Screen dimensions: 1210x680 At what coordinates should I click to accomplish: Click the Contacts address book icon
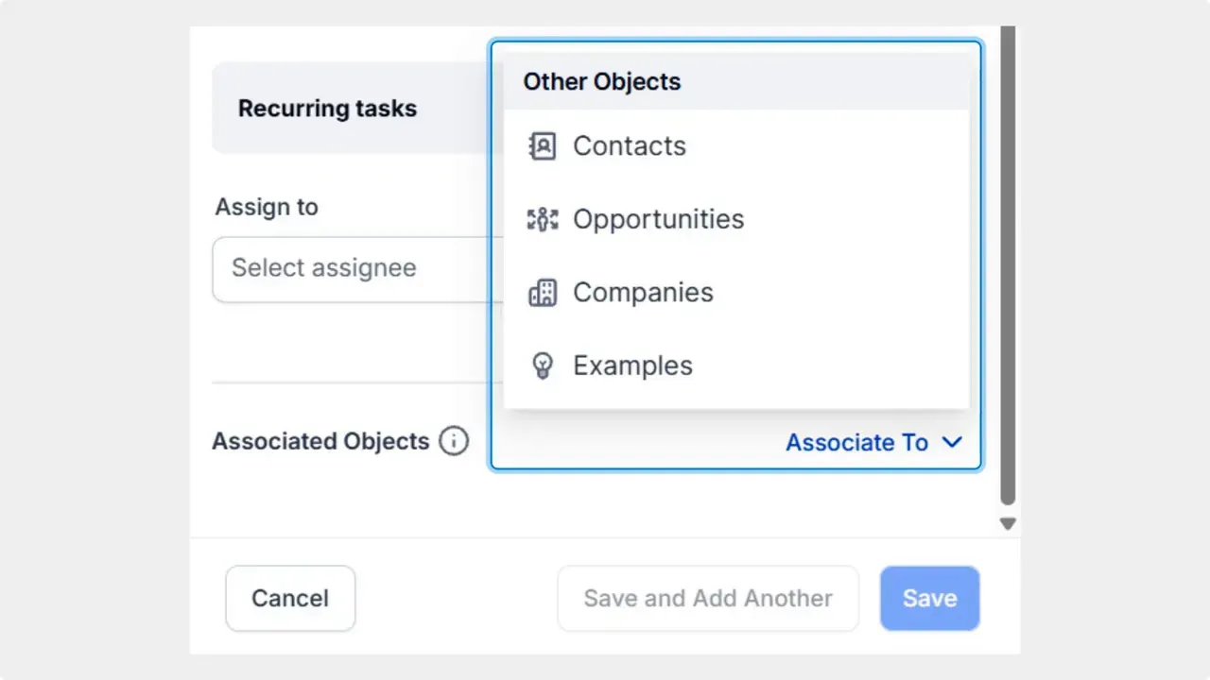pos(542,145)
